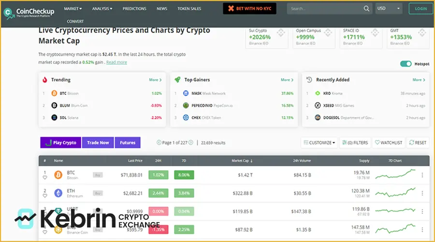Click the LOGIN button
This screenshot has height=242, width=435.
point(420,9)
